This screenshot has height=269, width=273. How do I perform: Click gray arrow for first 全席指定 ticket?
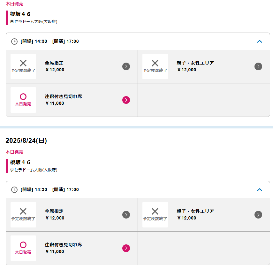click(x=126, y=66)
